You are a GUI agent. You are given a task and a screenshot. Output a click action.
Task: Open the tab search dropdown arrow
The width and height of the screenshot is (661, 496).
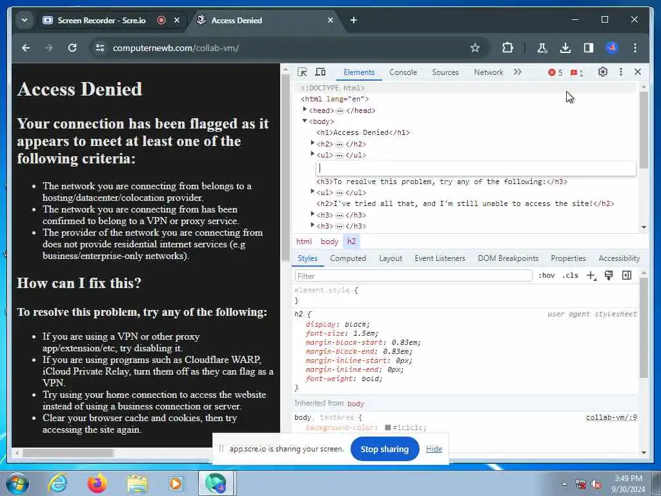click(x=25, y=20)
